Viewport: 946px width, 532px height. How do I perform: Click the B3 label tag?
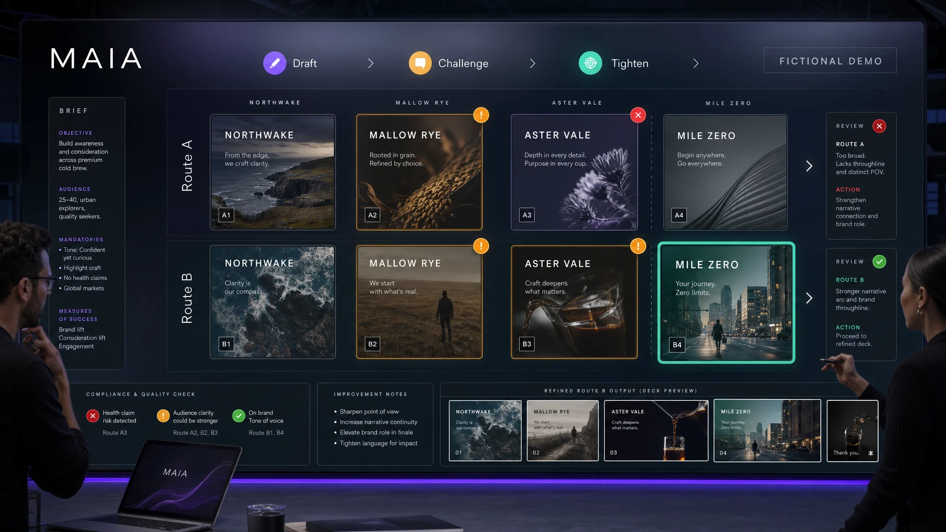527,344
